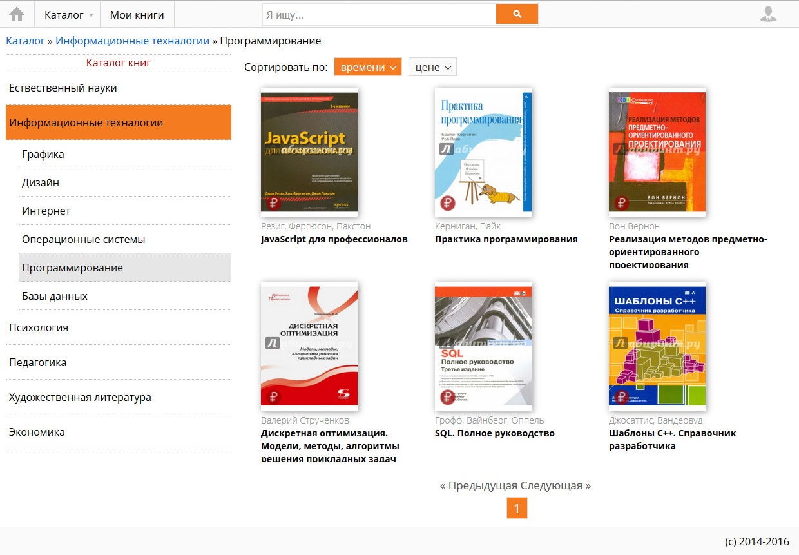Click the orange search magnifier button
The image size is (799, 555).
[x=517, y=14]
